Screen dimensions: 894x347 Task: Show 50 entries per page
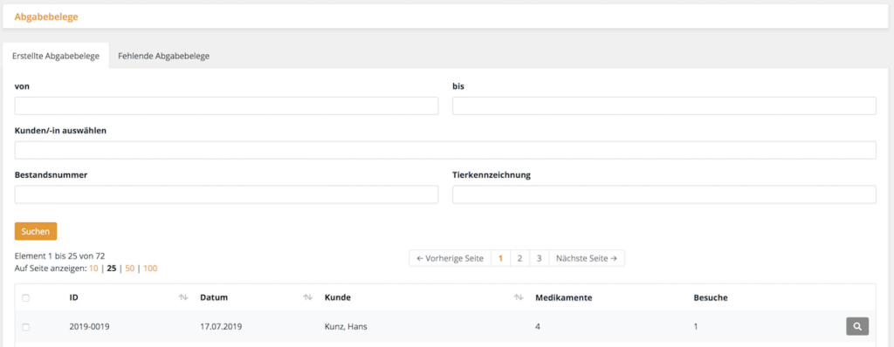coord(129,268)
